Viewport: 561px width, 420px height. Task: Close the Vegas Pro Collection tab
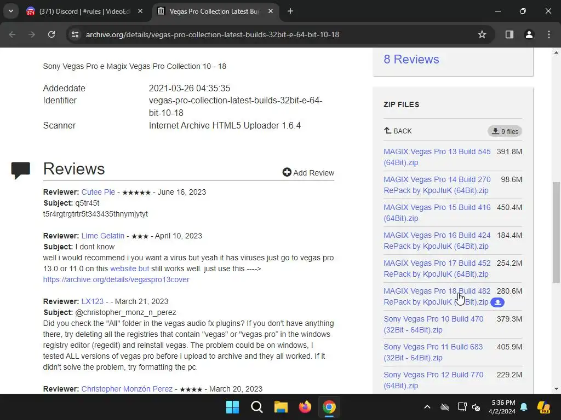(271, 11)
